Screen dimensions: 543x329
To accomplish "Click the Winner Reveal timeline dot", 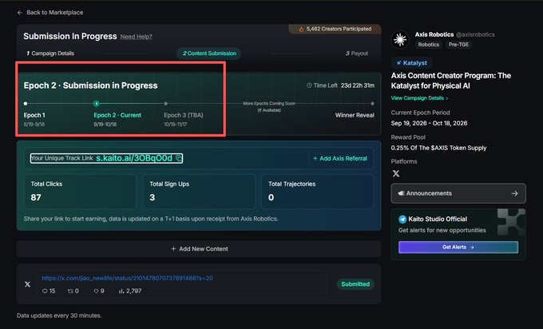I will (372, 104).
